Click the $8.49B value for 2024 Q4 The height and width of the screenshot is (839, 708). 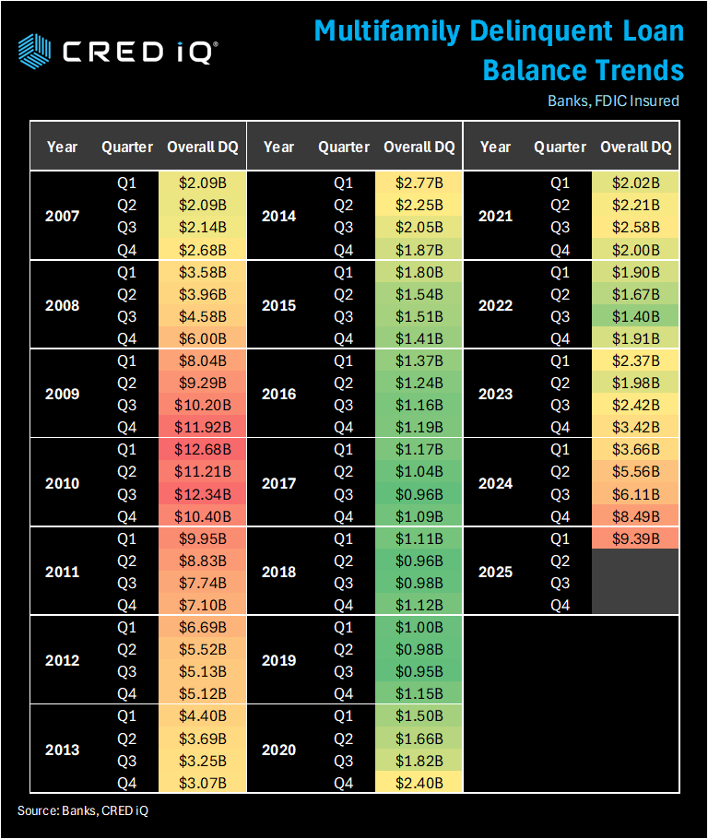635,516
